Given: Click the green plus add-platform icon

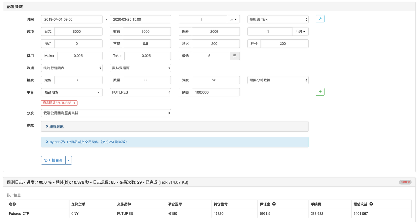Looking at the screenshot, I should coord(320,92).
